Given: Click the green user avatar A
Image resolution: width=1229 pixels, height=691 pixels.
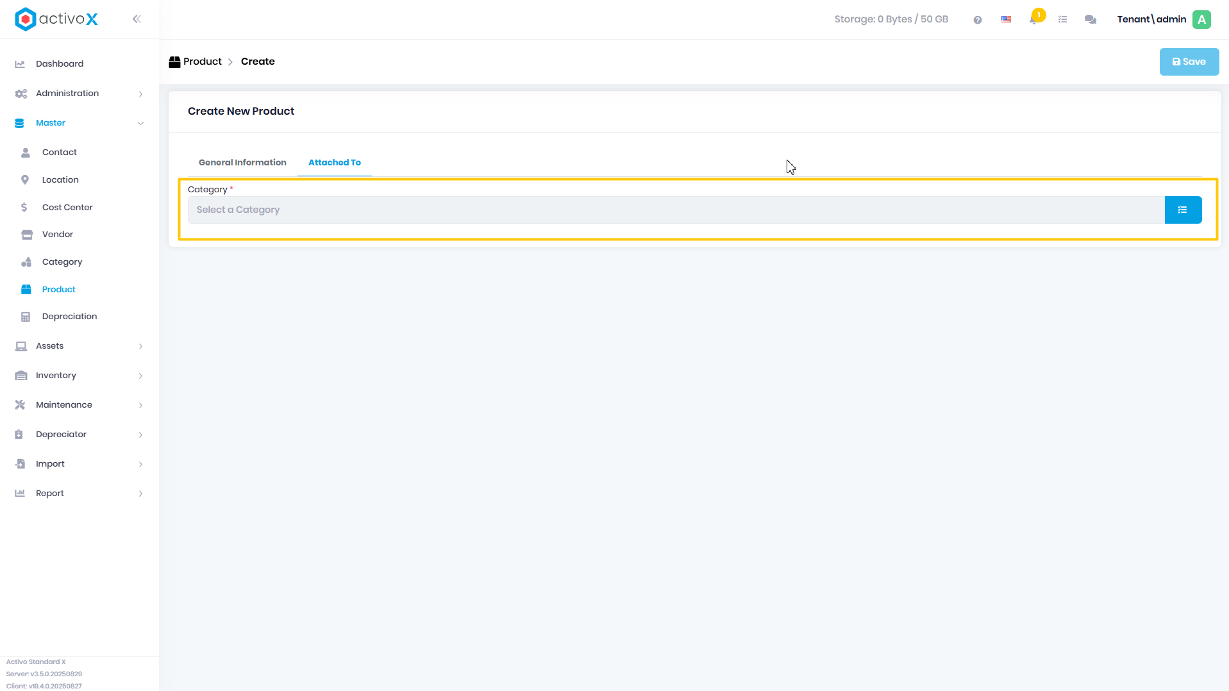Looking at the screenshot, I should (1202, 19).
